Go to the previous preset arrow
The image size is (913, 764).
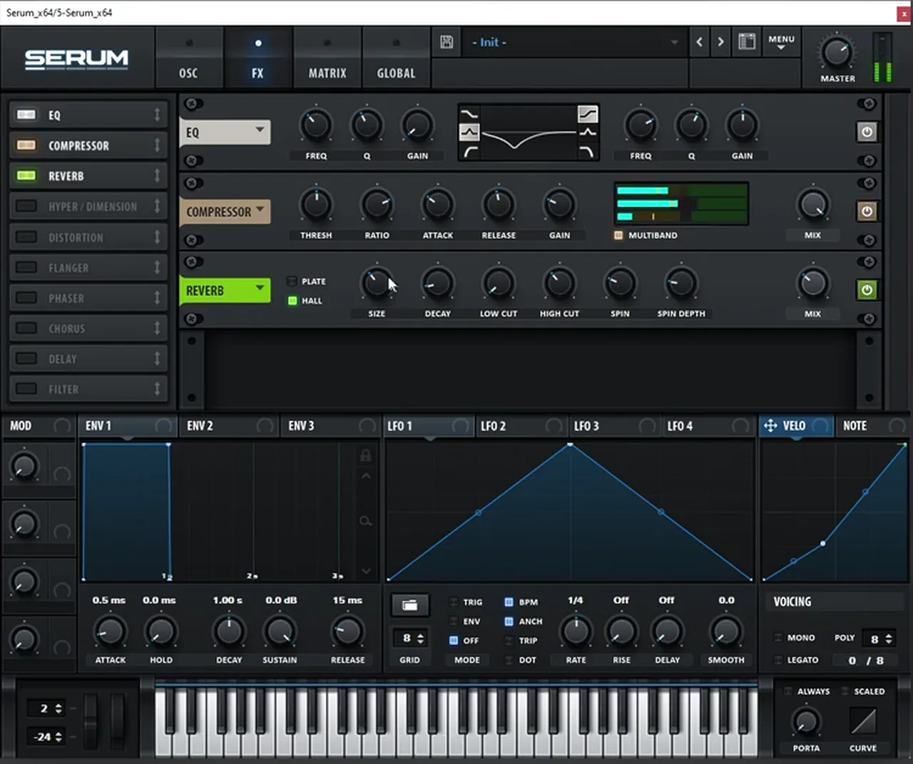699,42
